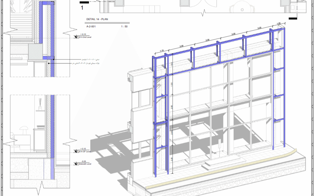This screenshot has width=314, height=196.
Task: Select the black section bar near top right
Action: tap(293, 18)
